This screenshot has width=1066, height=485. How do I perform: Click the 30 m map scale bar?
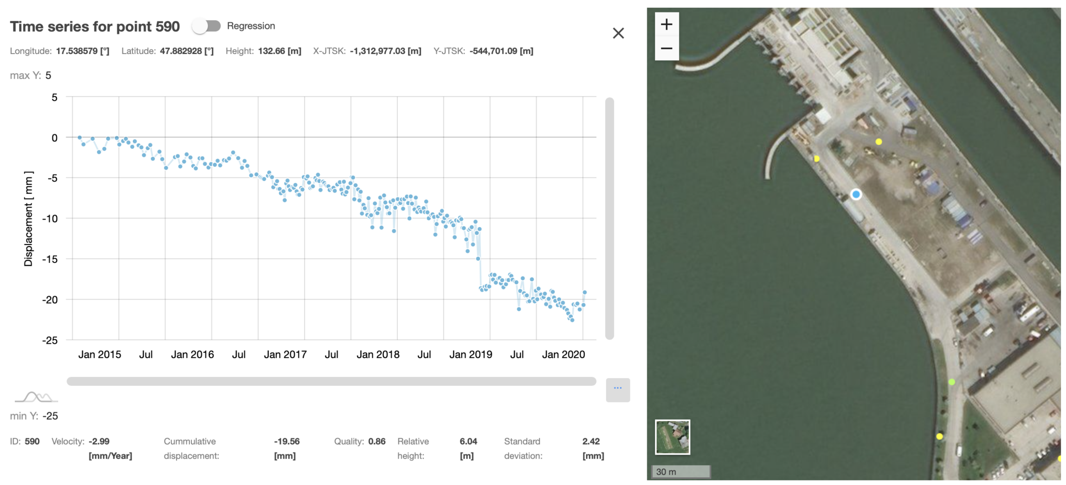pyautogui.click(x=681, y=471)
